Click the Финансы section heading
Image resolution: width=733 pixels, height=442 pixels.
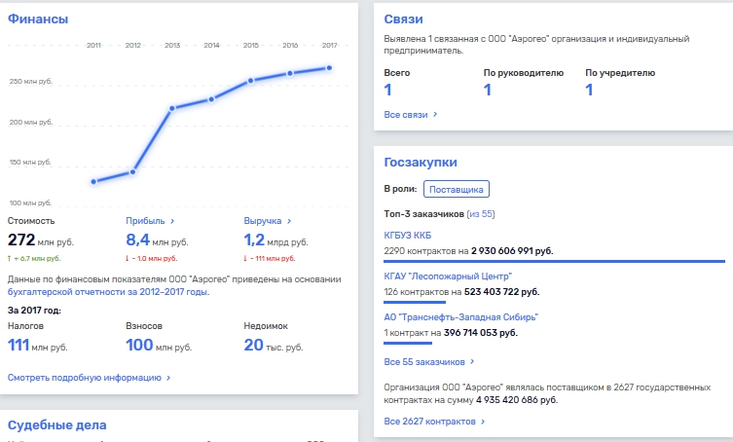coord(38,18)
